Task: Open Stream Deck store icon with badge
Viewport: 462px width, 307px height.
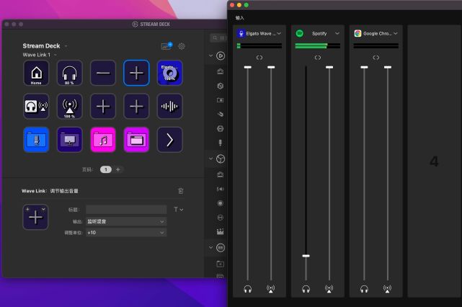Action: click(x=166, y=46)
